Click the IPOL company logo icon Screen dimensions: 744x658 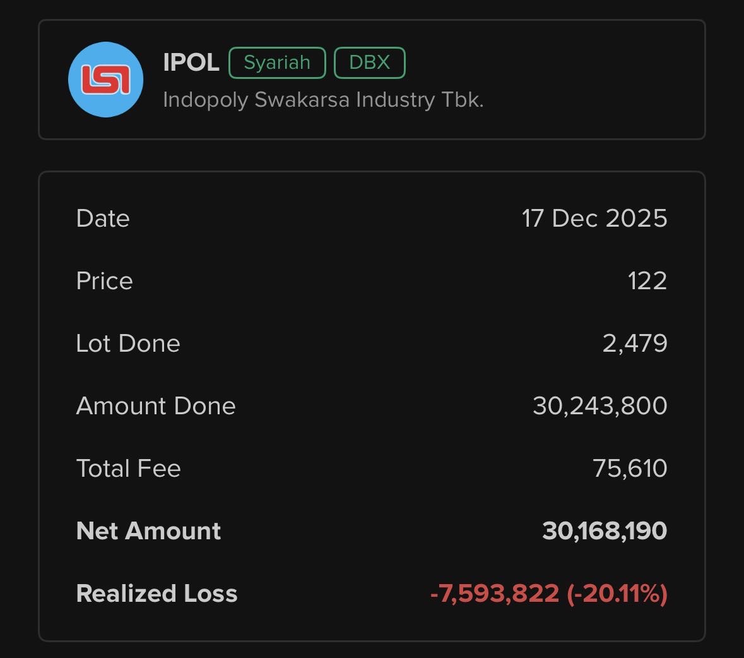click(105, 80)
